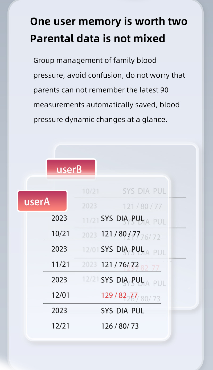Click the 2023 year label above userA's 10/21
Image resolution: width=213 pixels, height=370 pixels.
pyautogui.click(x=59, y=218)
